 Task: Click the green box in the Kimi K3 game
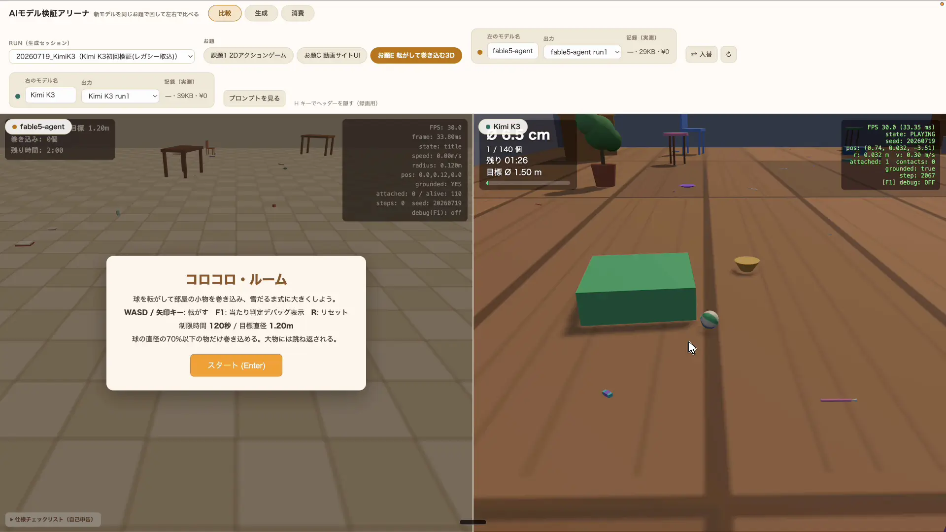636,289
